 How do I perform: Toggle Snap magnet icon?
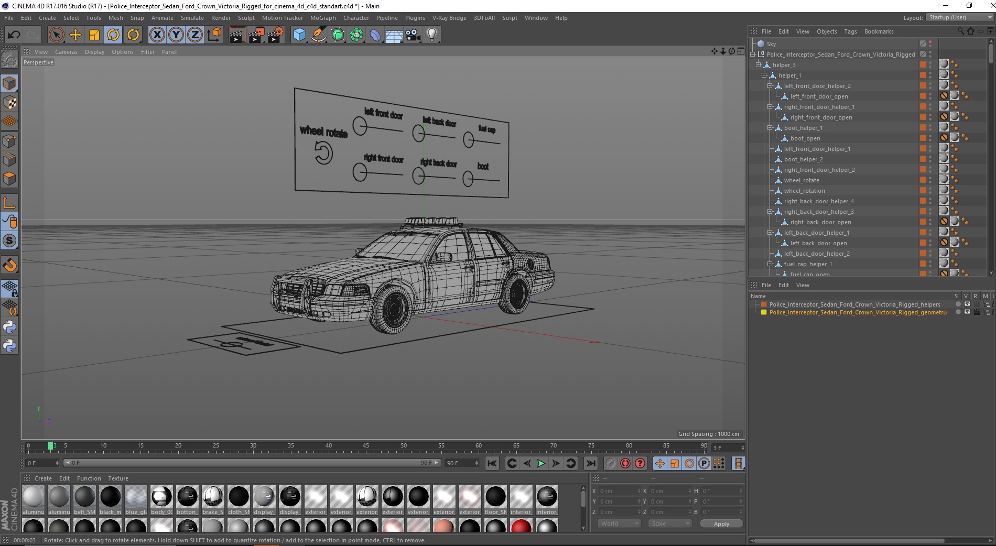[x=9, y=265]
